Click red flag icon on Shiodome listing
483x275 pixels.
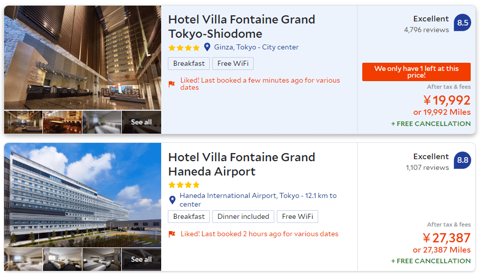172,84
